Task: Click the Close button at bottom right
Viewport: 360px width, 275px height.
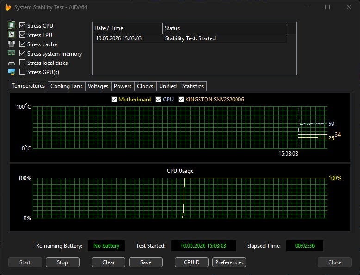Action: click(335, 262)
